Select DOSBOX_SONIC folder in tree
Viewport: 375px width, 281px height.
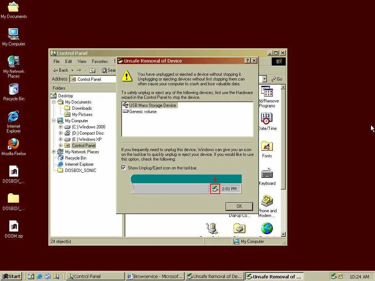pyautogui.click(x=81, y=171)
